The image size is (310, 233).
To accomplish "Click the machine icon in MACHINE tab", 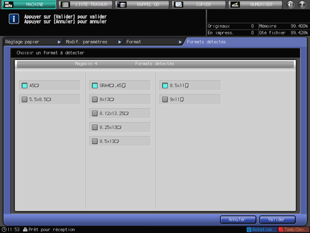I will [x=8, y=4].
